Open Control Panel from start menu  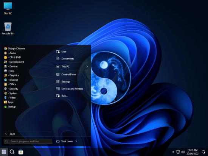[66, 74]
